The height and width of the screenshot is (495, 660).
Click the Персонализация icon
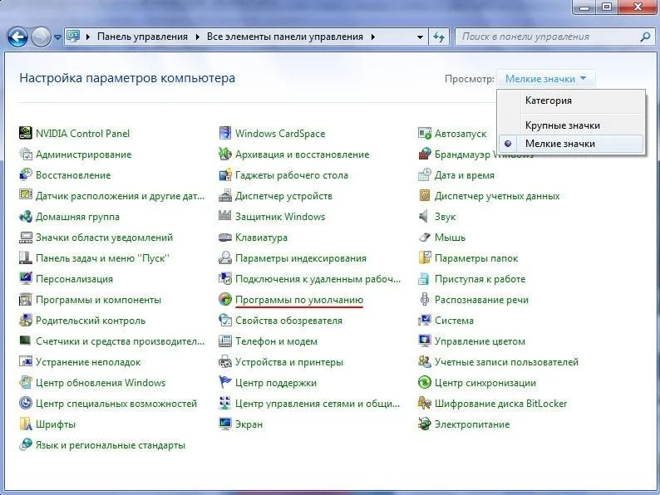26,278
